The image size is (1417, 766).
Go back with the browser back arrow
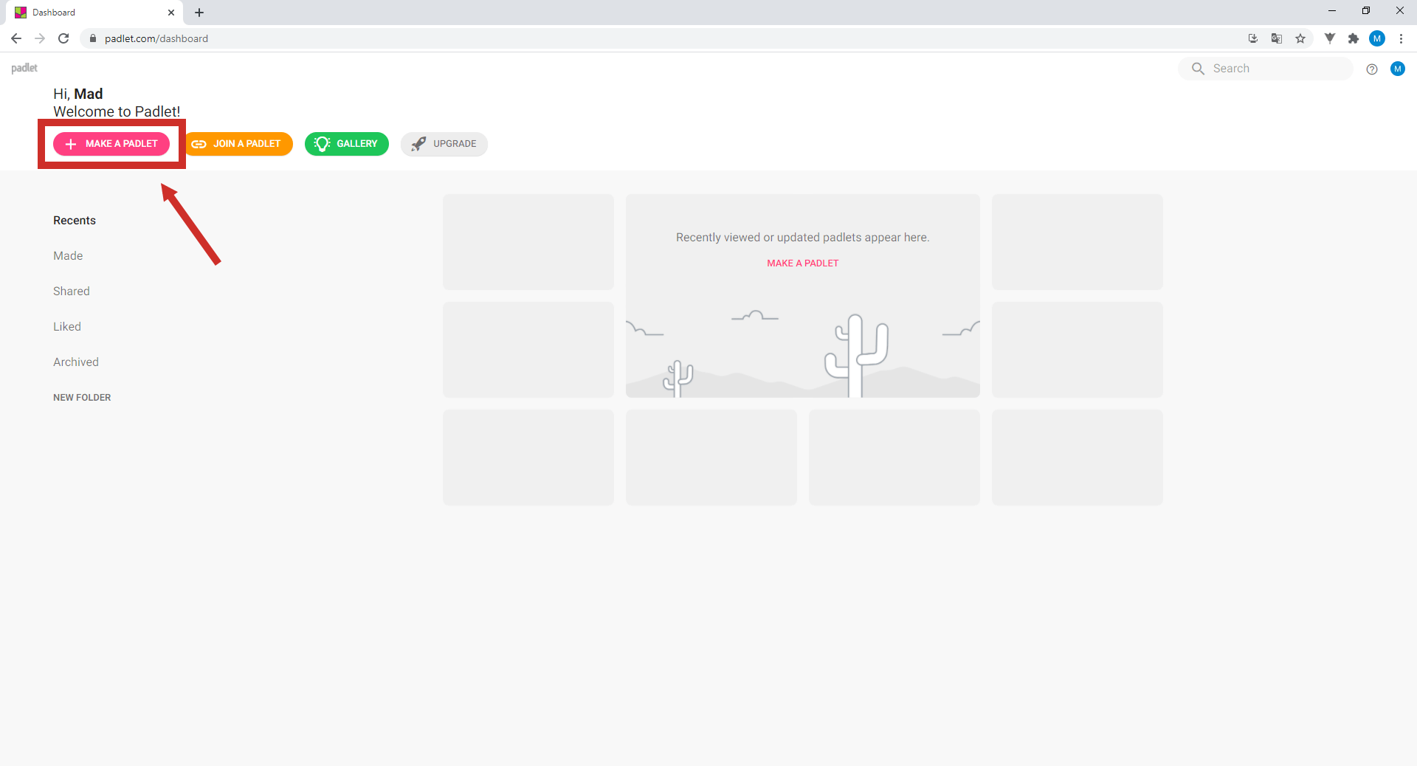pos(16,38)
